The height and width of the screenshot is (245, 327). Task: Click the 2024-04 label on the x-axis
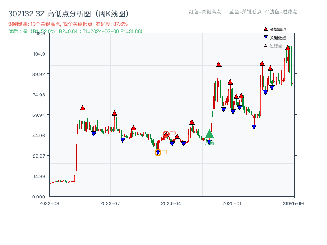172,202
